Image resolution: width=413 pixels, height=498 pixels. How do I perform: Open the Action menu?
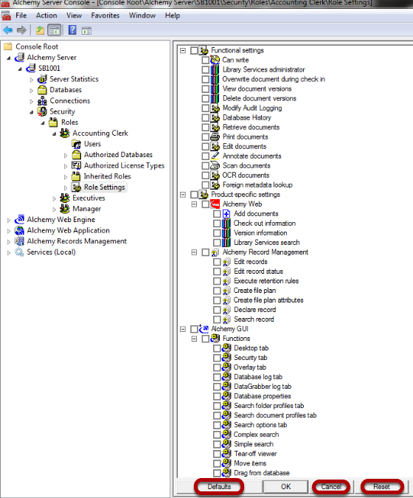pos(46,15)
